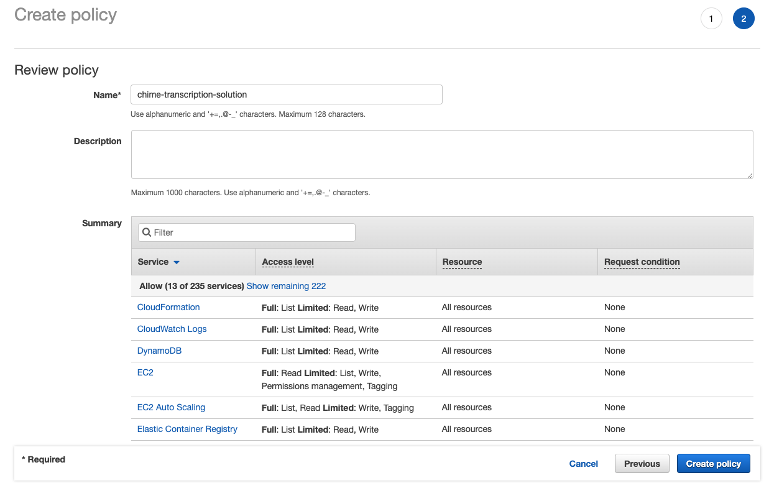The image size is (769, 483).
Task: Open the DynamoDB service link
Action: [x=159, y=351]
